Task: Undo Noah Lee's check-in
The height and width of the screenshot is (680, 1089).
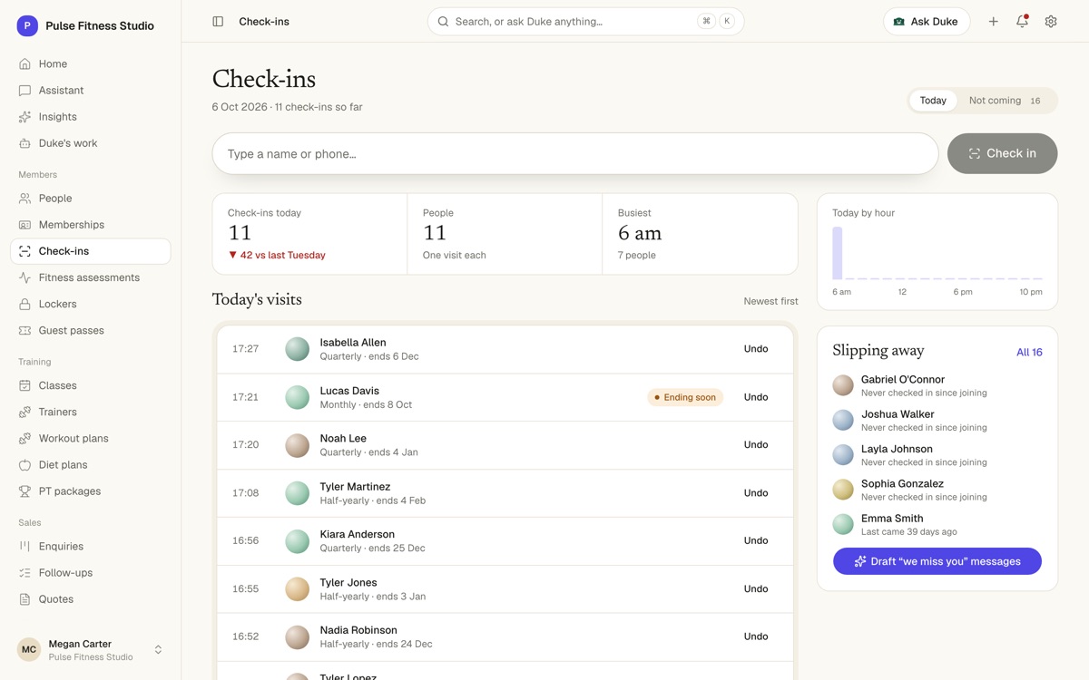Action: [x=756, y=445]
